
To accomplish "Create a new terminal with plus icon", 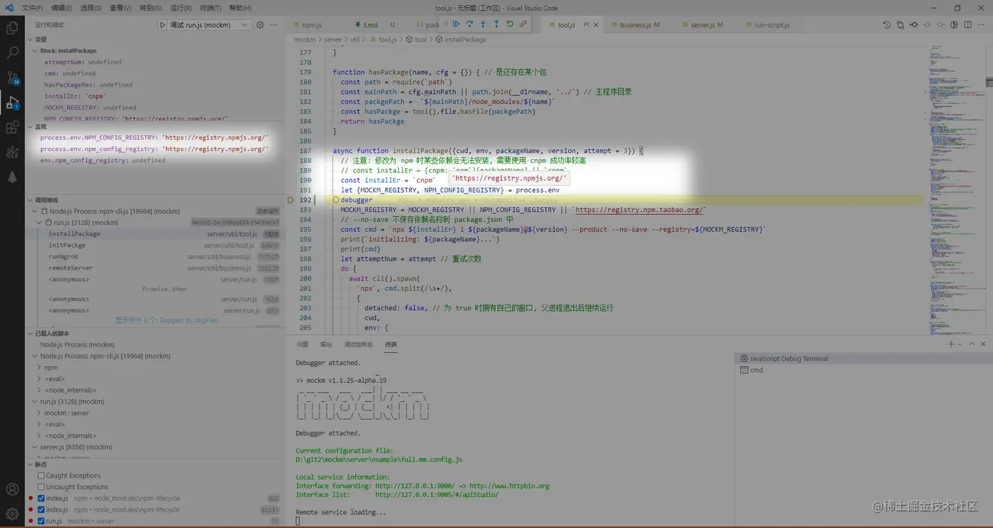I will point(950,344).
